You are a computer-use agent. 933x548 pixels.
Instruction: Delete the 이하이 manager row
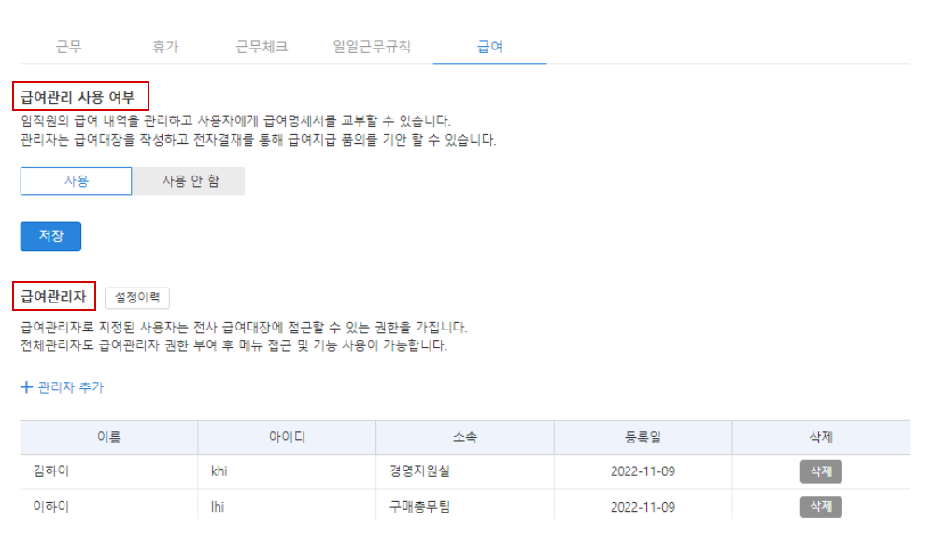point(821,506)
